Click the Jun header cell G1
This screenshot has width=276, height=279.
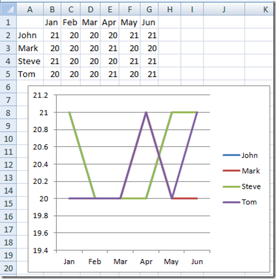(149, 22)
